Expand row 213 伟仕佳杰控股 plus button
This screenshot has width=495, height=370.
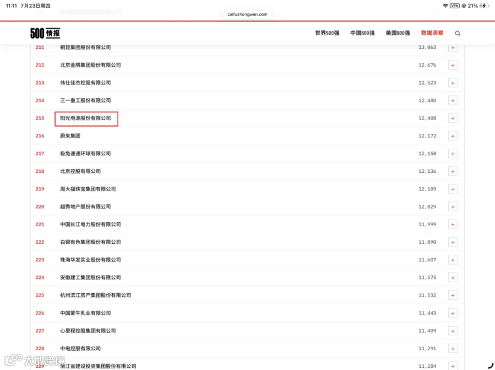(453, 83)
